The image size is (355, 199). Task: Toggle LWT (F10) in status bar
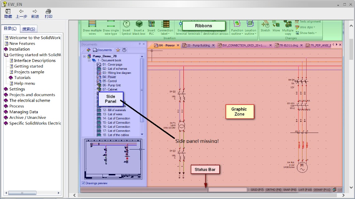[x=305, y=190]
